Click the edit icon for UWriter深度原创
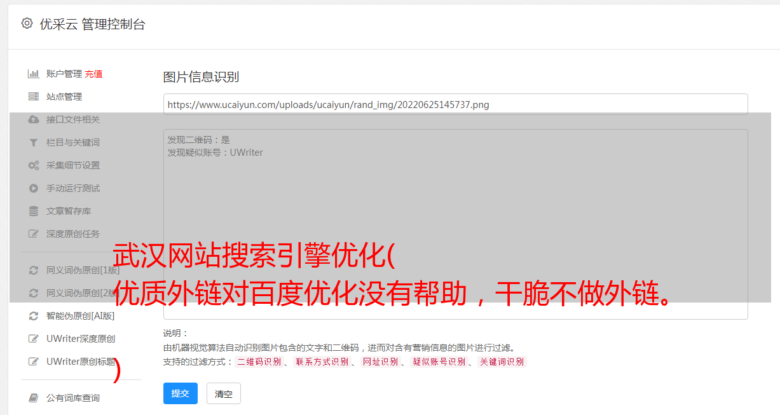 [33, 339]
